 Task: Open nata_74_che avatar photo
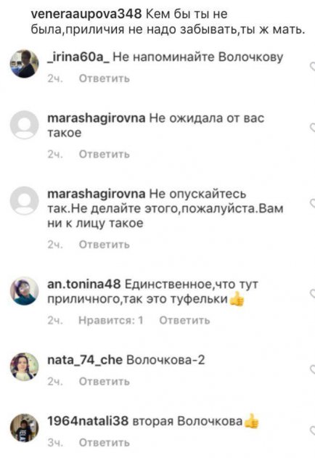(x=24, y=367)
